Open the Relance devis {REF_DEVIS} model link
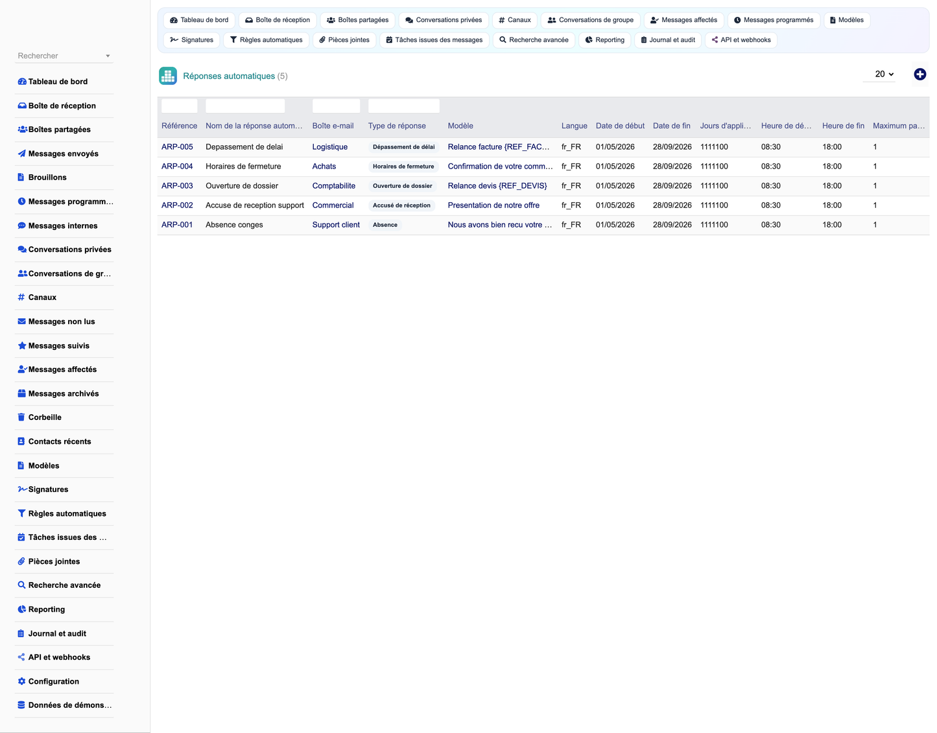Screen dimensions: 937x733 (497, 186)
